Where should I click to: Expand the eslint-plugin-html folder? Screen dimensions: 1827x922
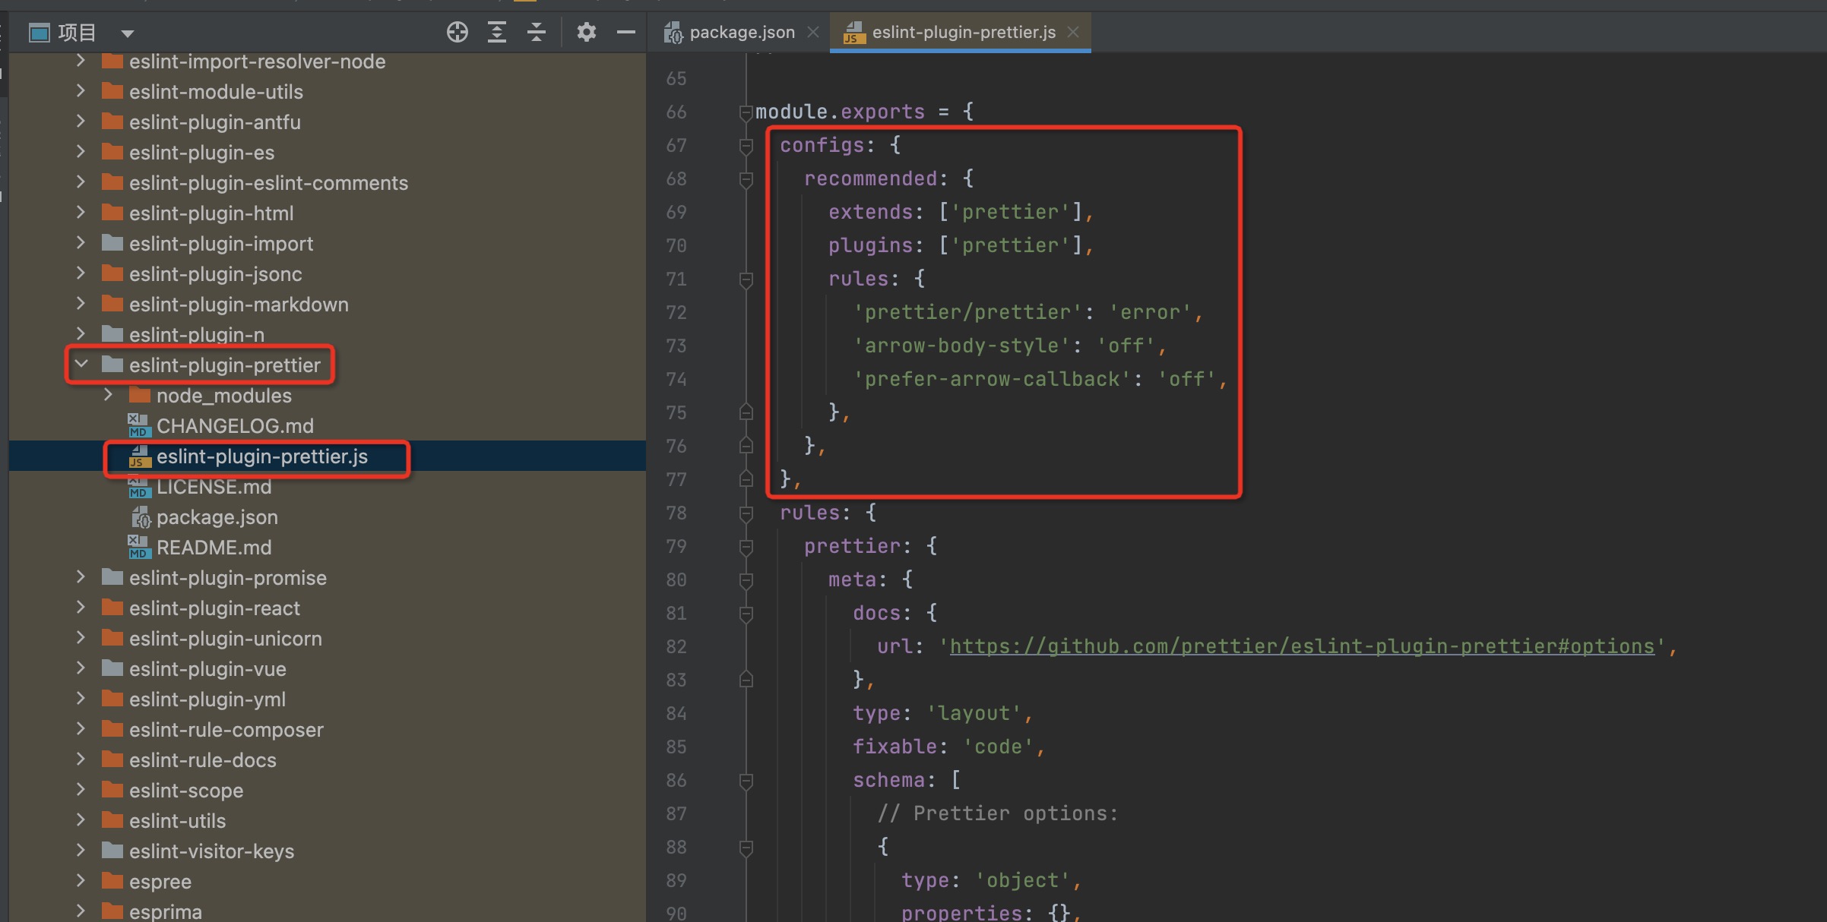click(81, 213)
